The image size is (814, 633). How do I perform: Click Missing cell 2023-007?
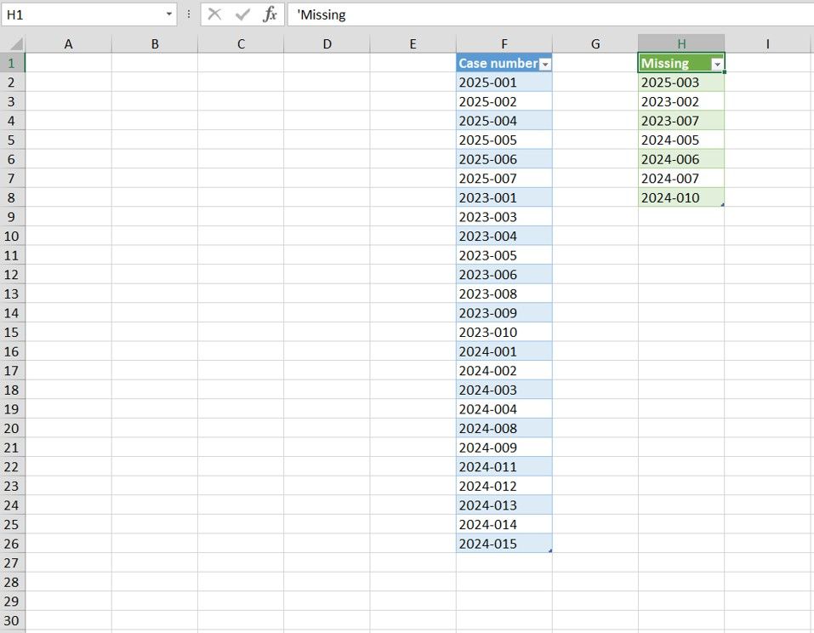[681, 121]
